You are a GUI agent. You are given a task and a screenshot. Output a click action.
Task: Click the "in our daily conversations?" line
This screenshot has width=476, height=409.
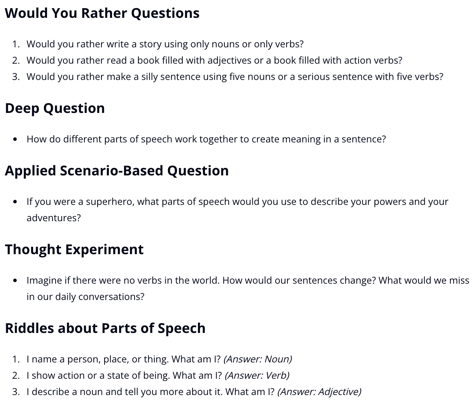(x=85, y=297)
